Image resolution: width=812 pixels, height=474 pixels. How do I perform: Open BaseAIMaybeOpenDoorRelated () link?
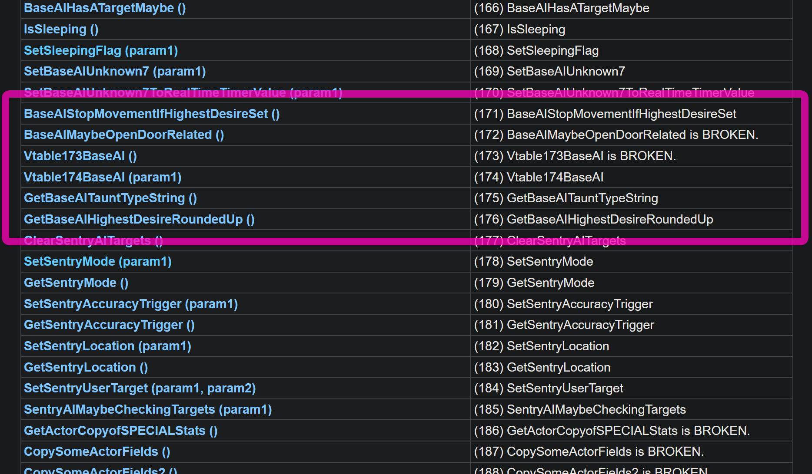tap(124, 135)
